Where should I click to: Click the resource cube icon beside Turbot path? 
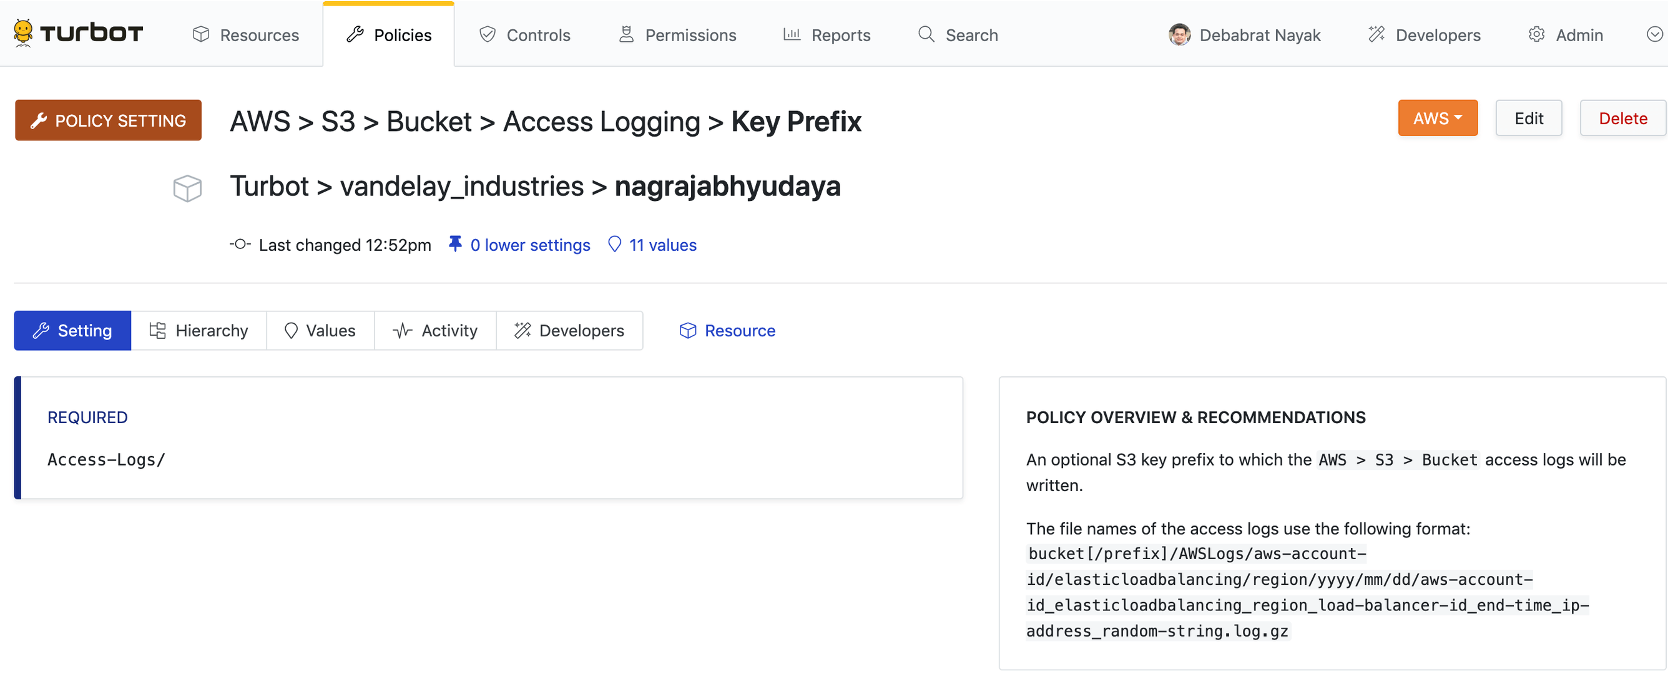click(x=187, y=188)
